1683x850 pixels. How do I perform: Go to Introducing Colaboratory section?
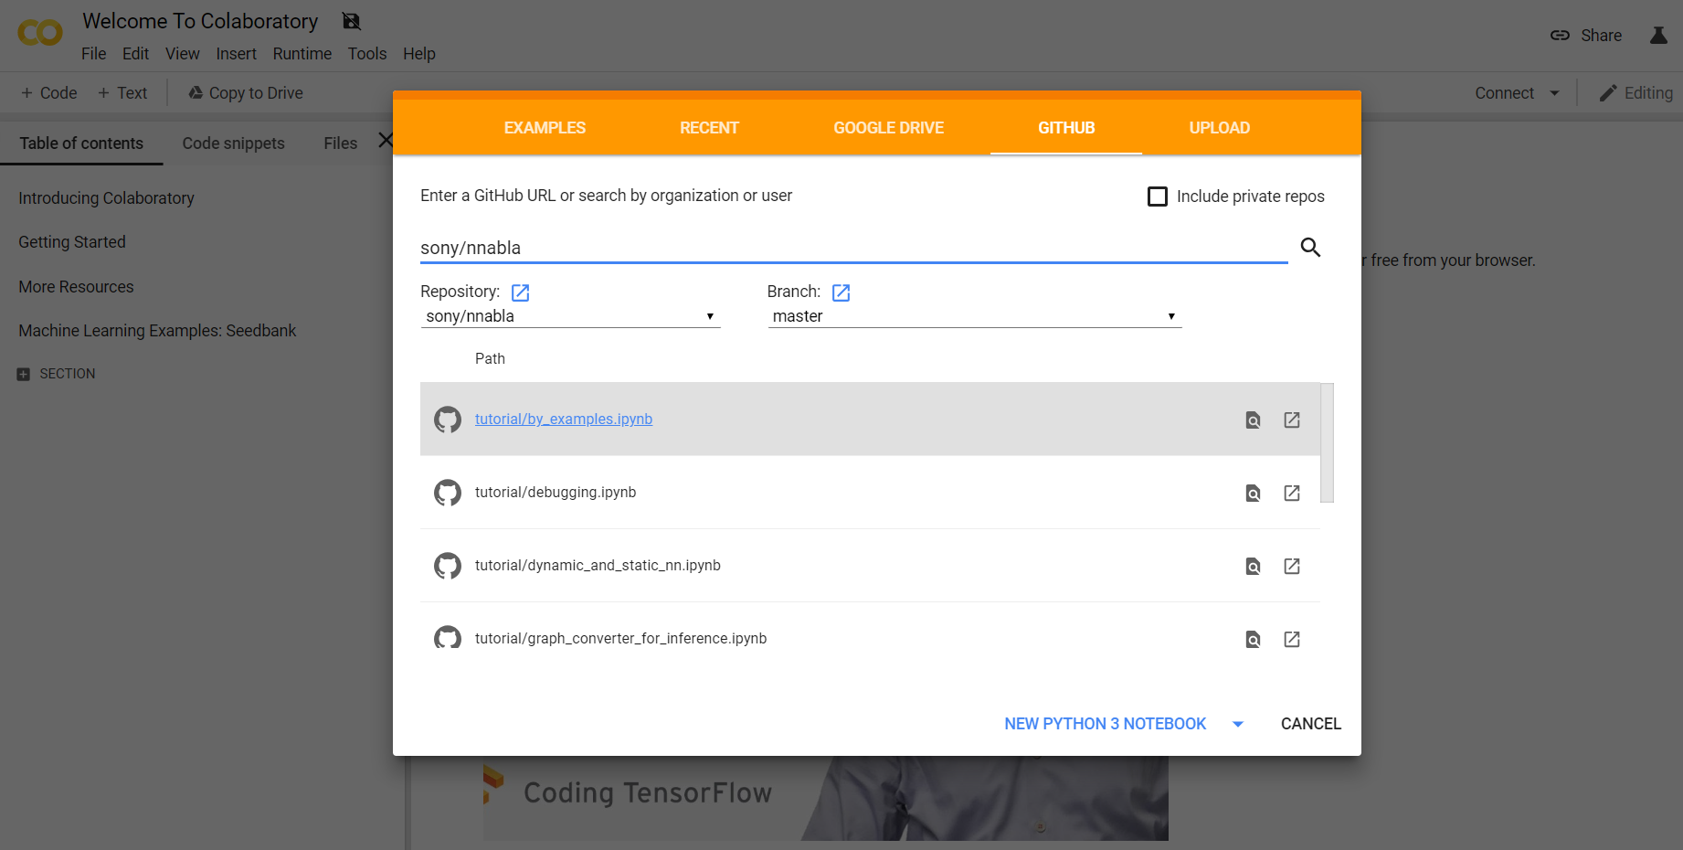coord(106,198)
